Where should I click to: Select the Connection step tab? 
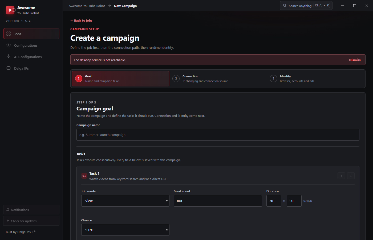pyautogui.click(x=218, y=79)
